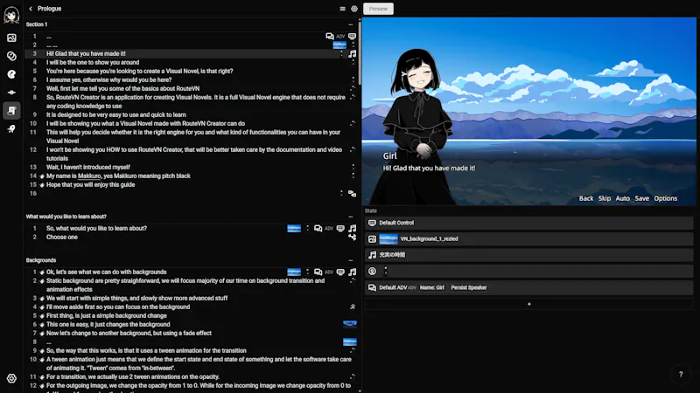This screenshot has height=393, width=700.
Task: Click background thumbnail on Section 1 line 2
Action: point(339,45)
